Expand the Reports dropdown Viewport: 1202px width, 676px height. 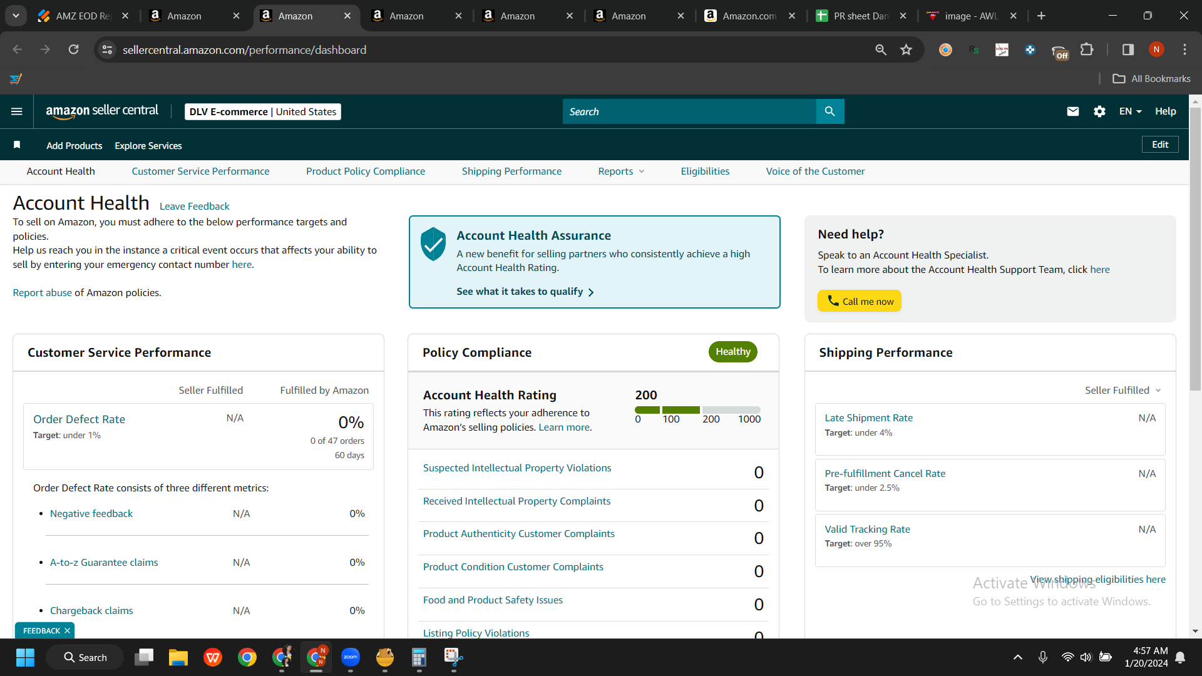tap(621, 172)
